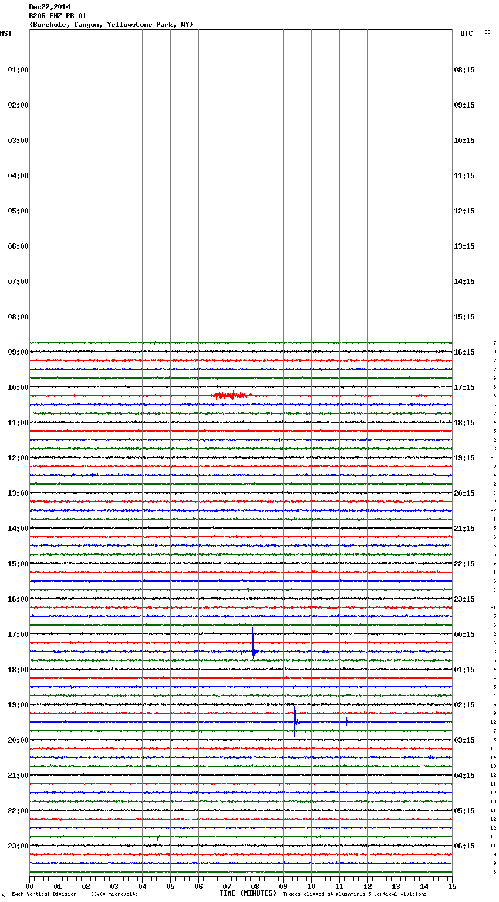The height and width of the screenshot is (902, 499).
Task: Click the small green spike on the 22:45 trace
Action: (x=158, y=838)
